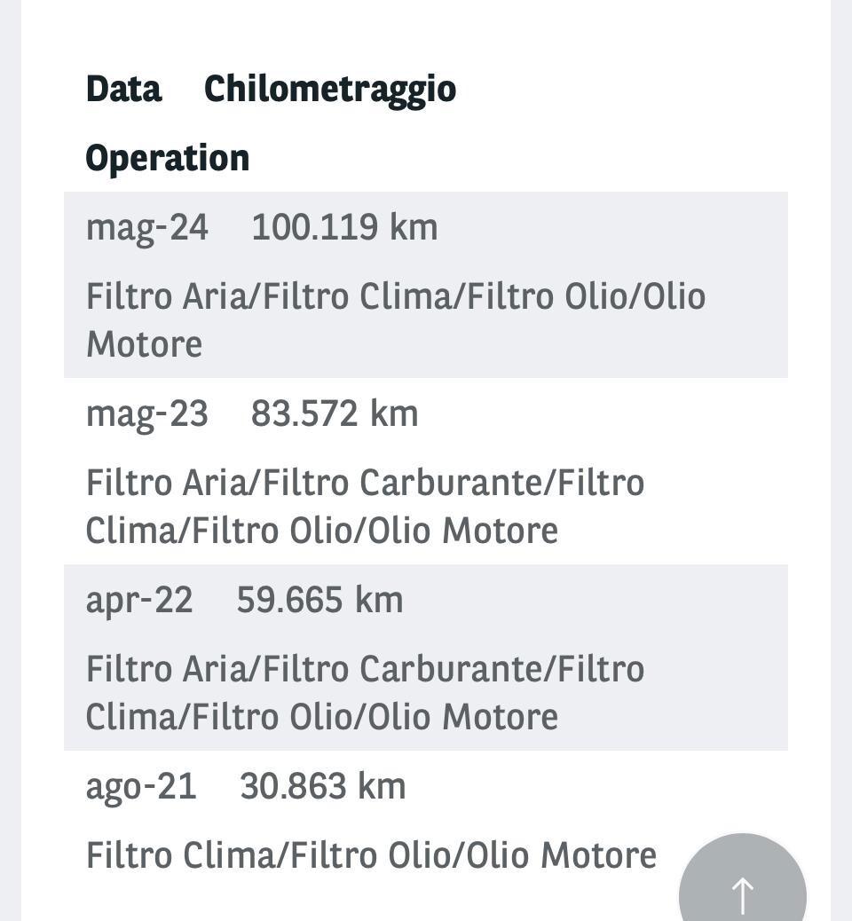
Task: Click Clima/Filtro Olio/Olio Motore line in apr-22 row
Action: click(322, 717)
